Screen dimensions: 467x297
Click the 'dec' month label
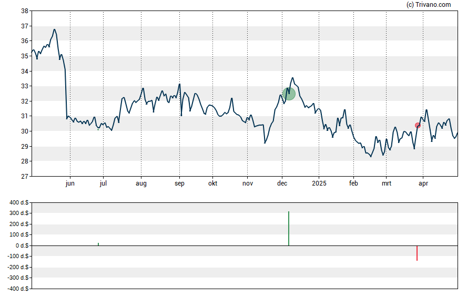click(x=282, y=183)
